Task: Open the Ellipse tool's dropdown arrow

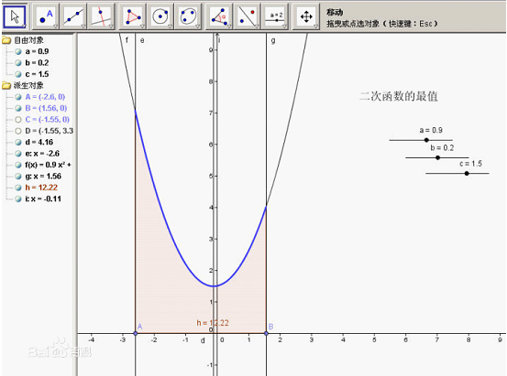Action: [197, 27]
